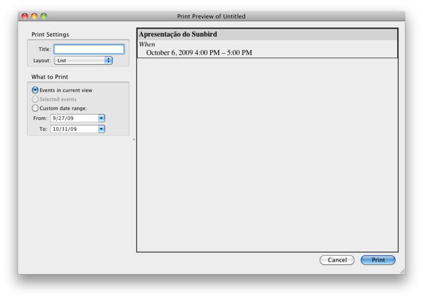The height and width of the screenshot is (299, 423).
Task: Click the To date field 10/31/09
Action: [x=75, y=129]
